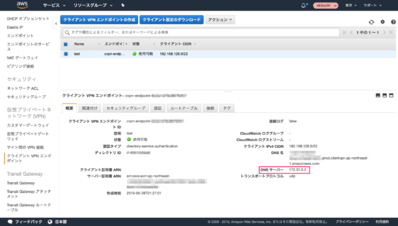The width and height of the screenshot is (398, 226).
Task: Open Transit Gateway アタッチメント in sidebar
Action: 29,194
